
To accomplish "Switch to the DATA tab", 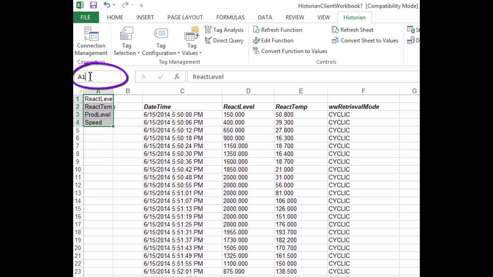I will (265, 17).
